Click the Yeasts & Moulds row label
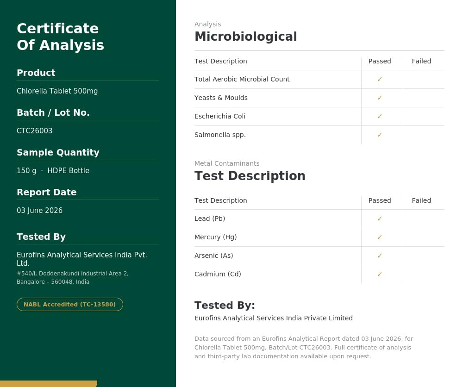 pyautogui.click(x=221, y=98)
